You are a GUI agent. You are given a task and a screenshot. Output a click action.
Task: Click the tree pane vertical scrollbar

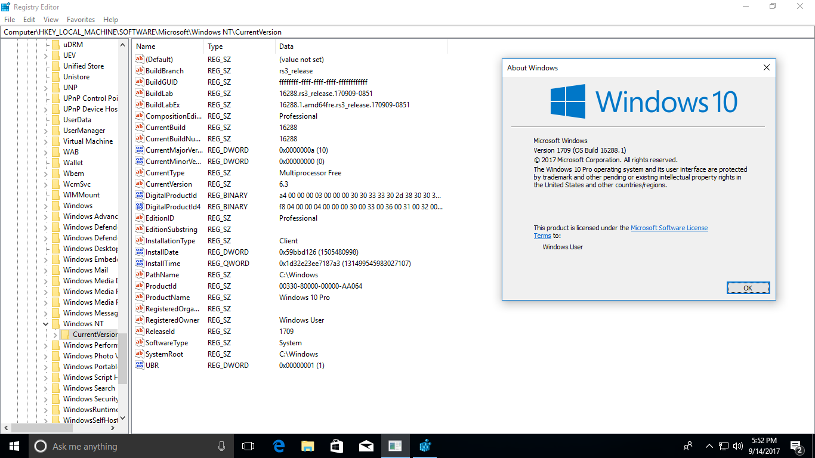[x=123, y=230]
